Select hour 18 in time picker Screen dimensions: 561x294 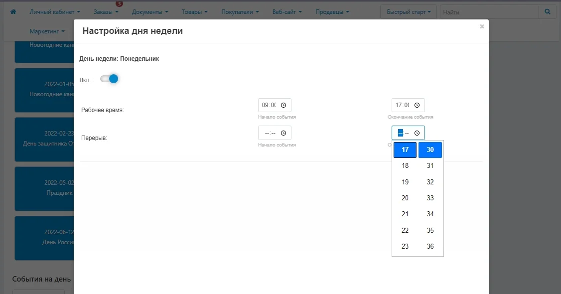pos(405,165)
